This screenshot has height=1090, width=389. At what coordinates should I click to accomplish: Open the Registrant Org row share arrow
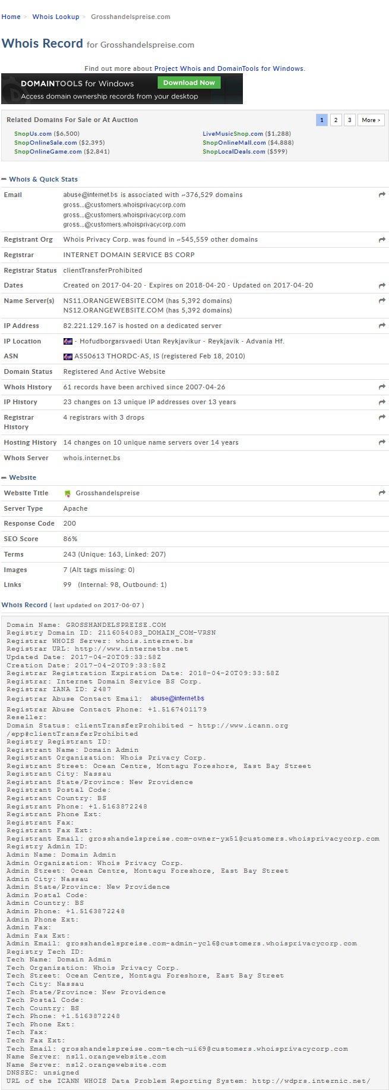[382, 239]
